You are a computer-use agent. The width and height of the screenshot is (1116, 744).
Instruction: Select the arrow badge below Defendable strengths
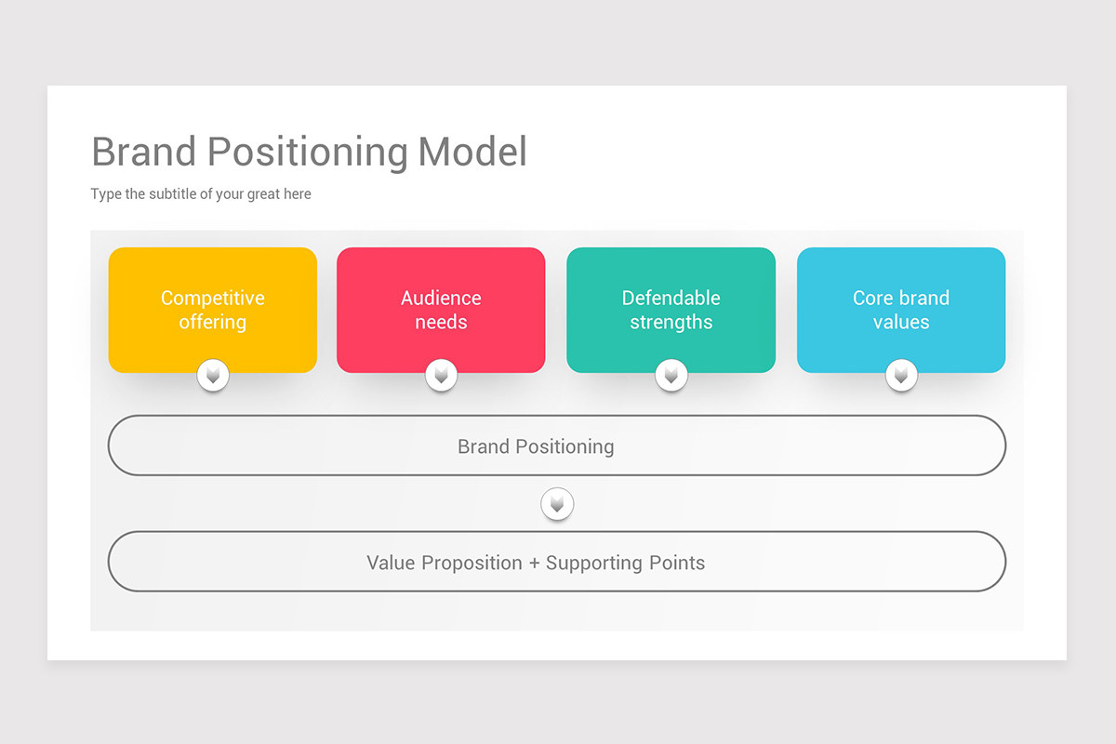[671, 376]
